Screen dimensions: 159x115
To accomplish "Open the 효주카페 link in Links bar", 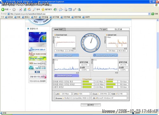I will 54,17.
